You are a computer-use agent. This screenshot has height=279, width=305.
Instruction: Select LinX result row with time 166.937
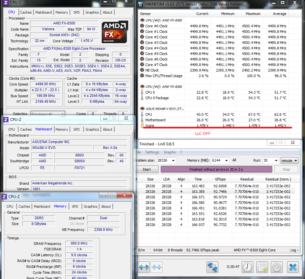click(215, 224)
